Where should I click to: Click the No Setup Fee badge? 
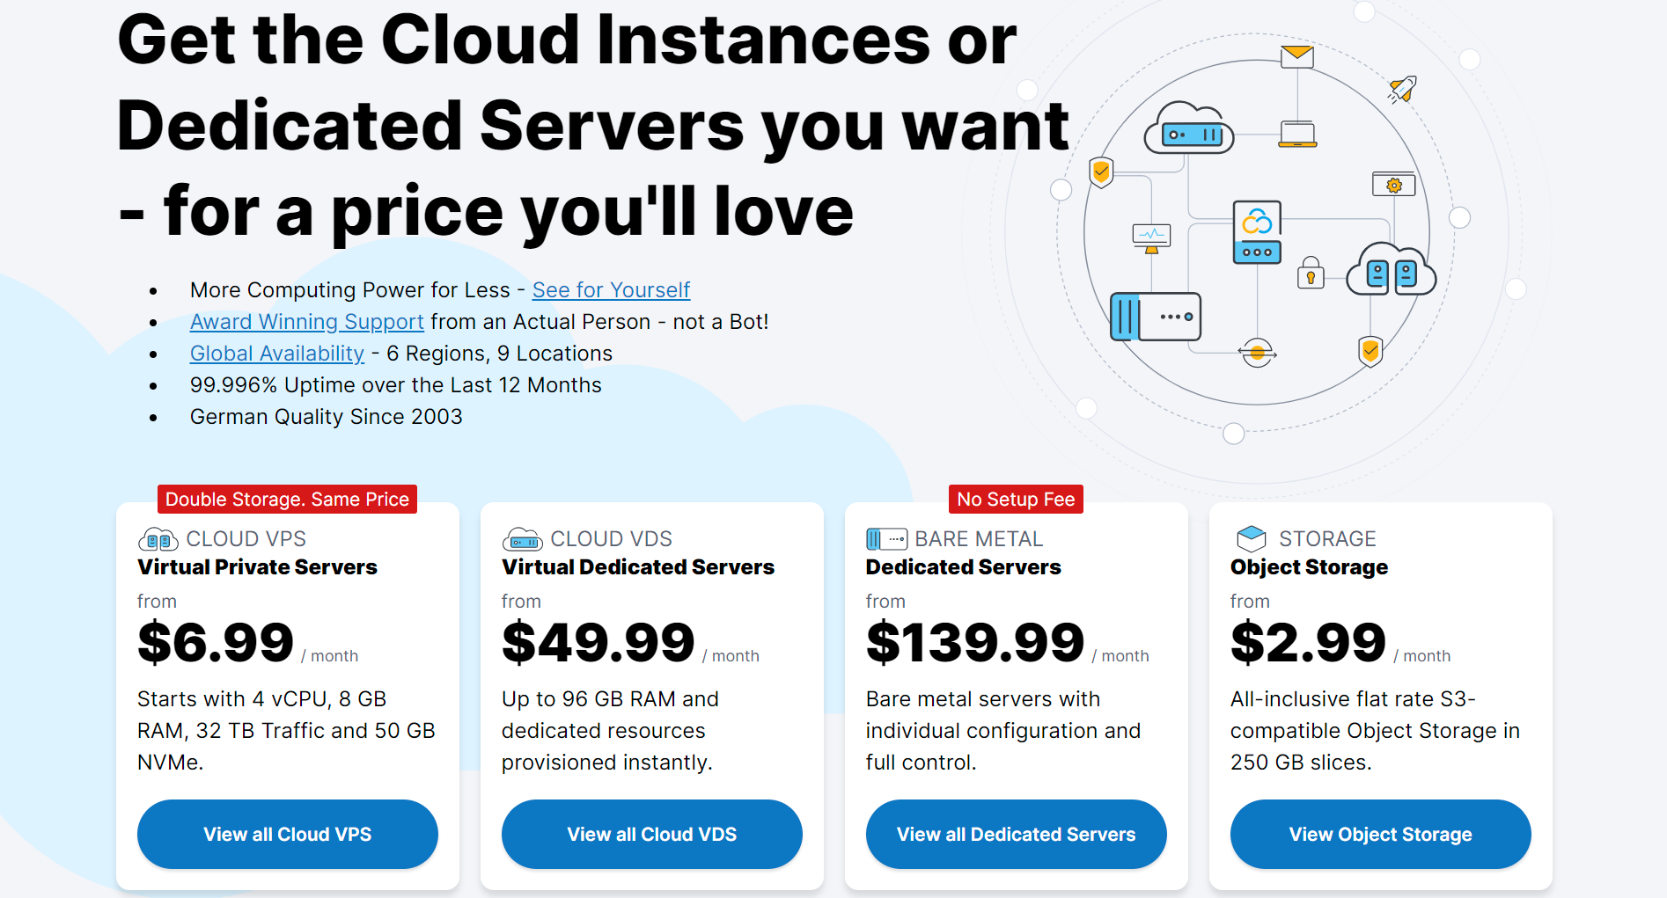(1016, 499)
